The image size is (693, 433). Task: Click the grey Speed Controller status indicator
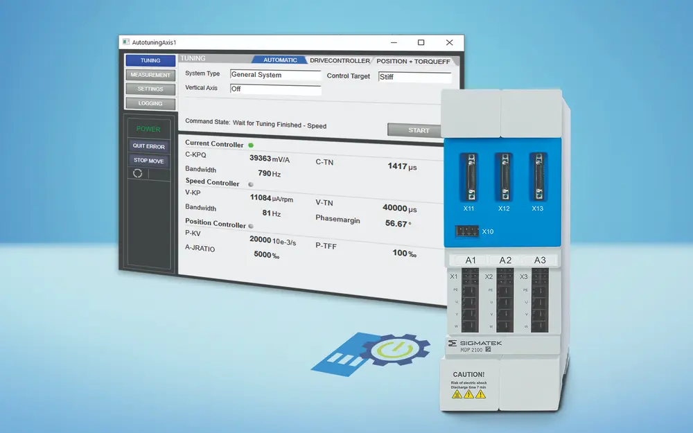(x=250, y=184)
